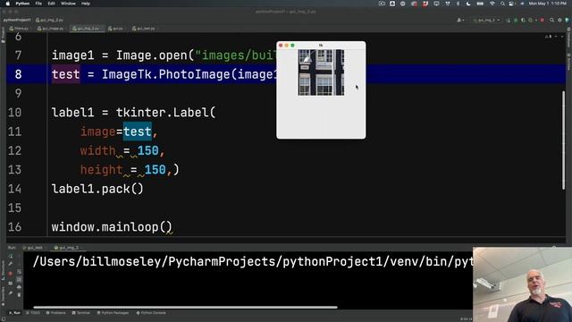Image resolution: width=572 pixels, height=322 pixels.
Task: Click the wrench settings icon in Run panel
Action: coord(11,264)
